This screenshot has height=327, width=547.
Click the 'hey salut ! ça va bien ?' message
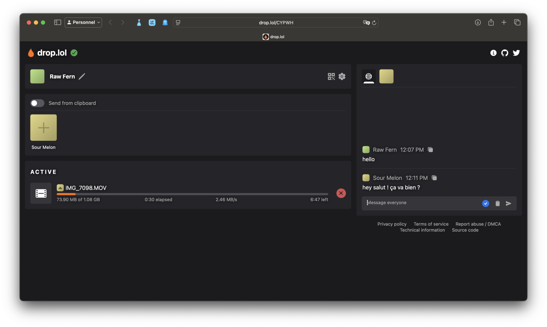pos(391,188)
